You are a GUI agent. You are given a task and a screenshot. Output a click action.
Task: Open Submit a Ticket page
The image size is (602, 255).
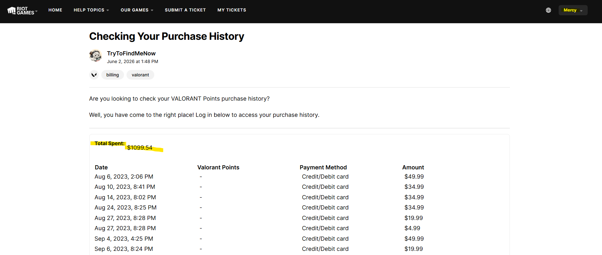(185, 10)
